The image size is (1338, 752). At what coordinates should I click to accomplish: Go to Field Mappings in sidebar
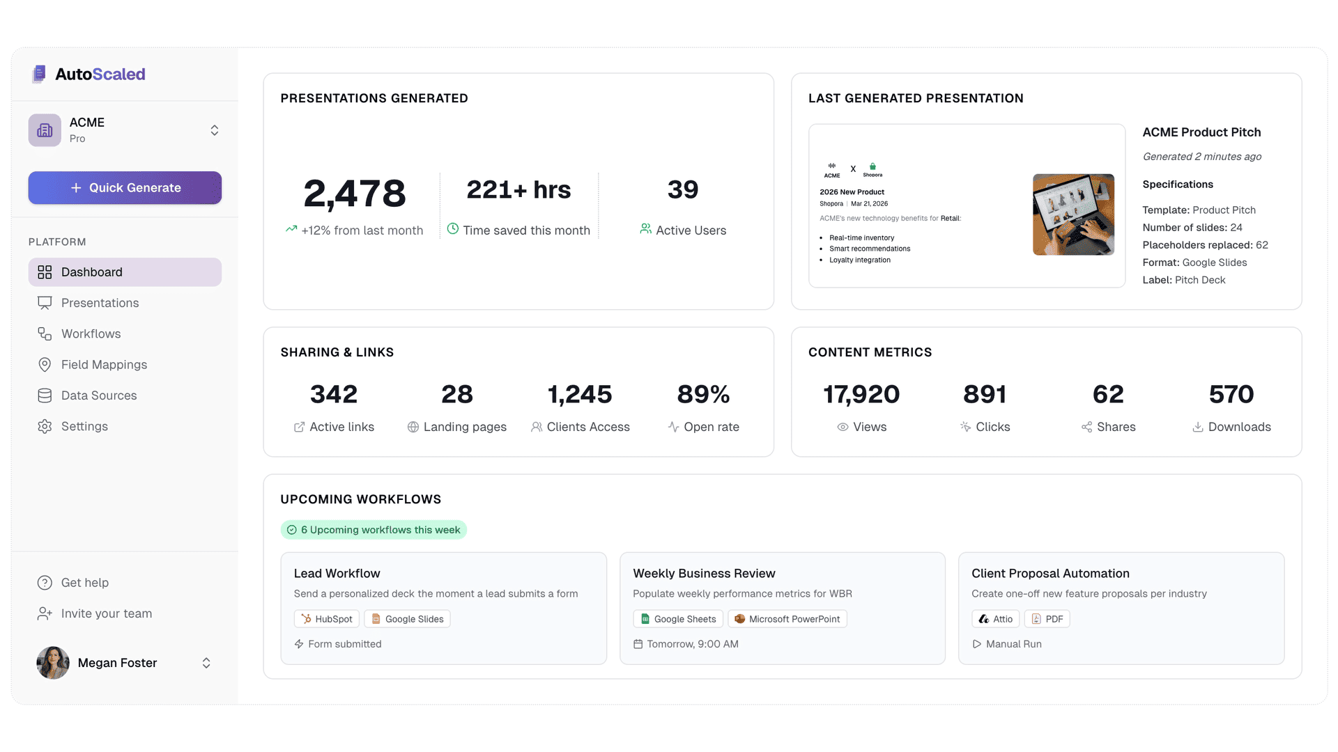[x=104, y=365]
